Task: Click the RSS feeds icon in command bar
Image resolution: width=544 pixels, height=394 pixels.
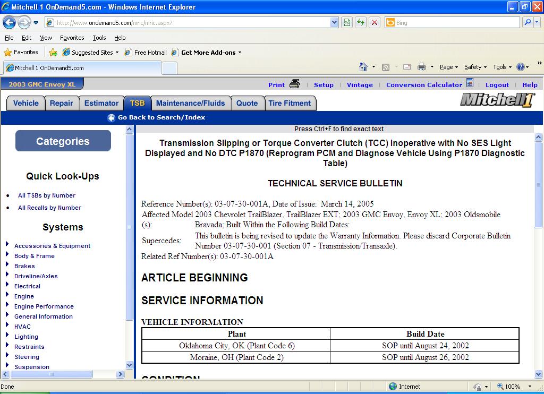Action: 386,67
